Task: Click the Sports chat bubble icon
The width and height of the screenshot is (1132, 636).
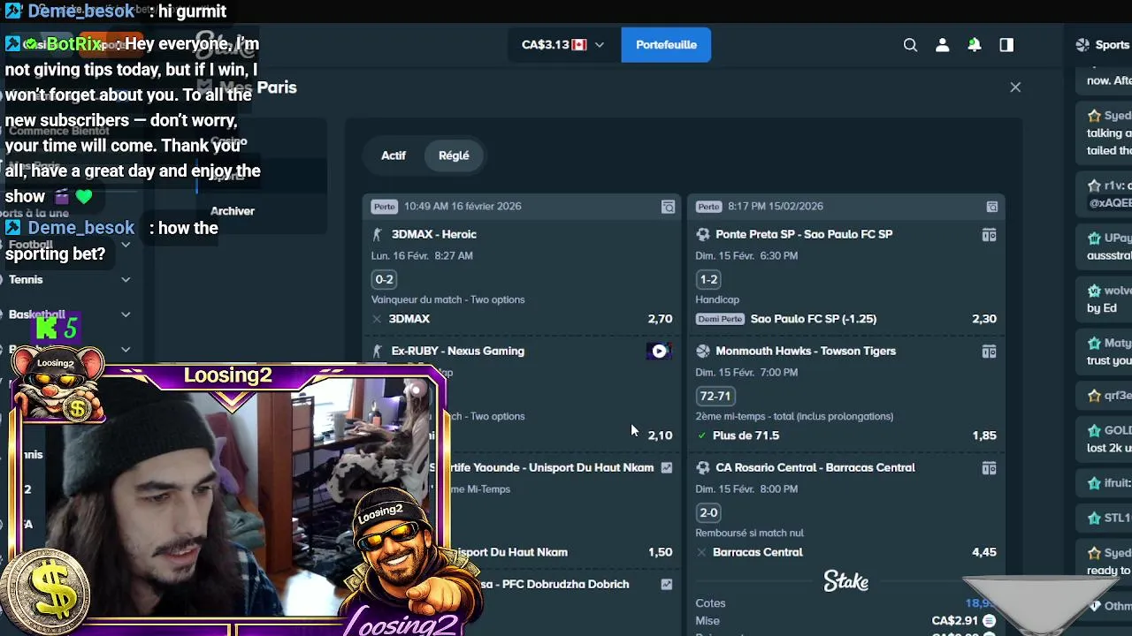Action: click(1082, 45)
